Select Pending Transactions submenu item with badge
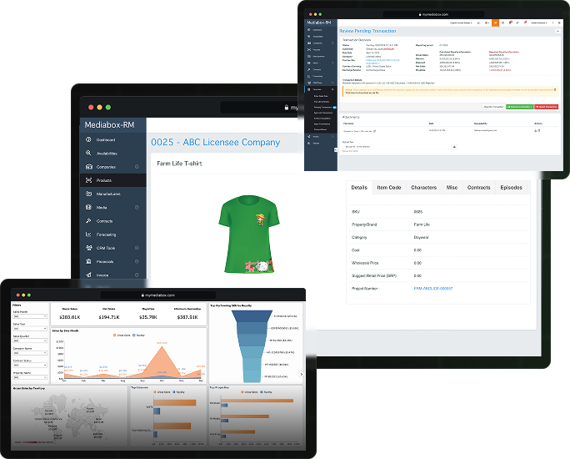Image resolution: width=570 pixels, height=459 pixels. pyautogui.click(x=322, y=108)
